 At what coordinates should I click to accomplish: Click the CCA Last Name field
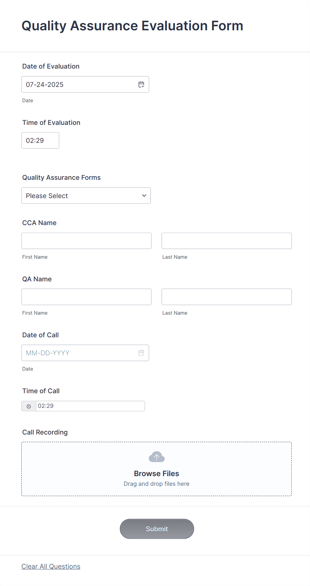226,240
